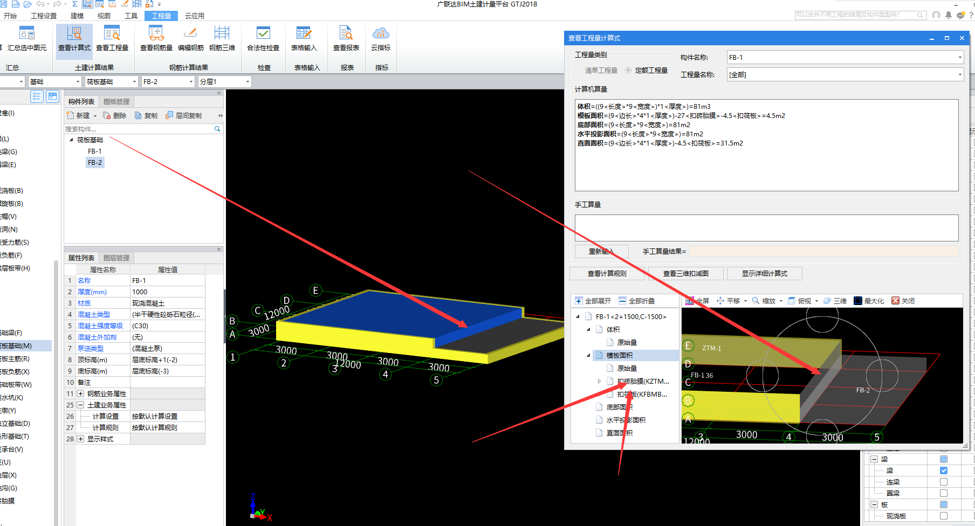Open FB-2 component dropdown
The width and height of the screenshot is (975, 526).
[x=168, y=81]
